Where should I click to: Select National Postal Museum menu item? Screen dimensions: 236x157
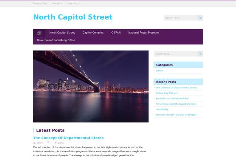[x=144, y=33]
